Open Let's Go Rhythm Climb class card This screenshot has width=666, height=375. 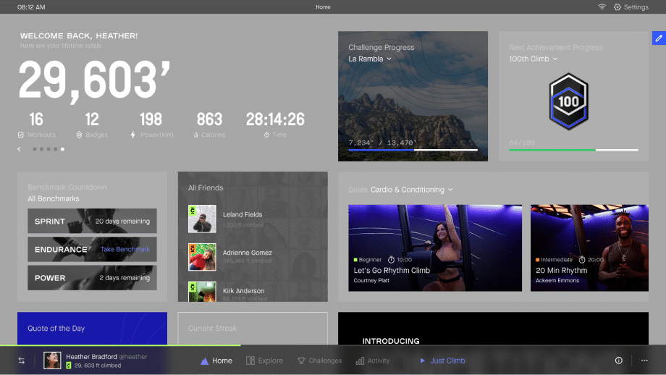(435, 248)
